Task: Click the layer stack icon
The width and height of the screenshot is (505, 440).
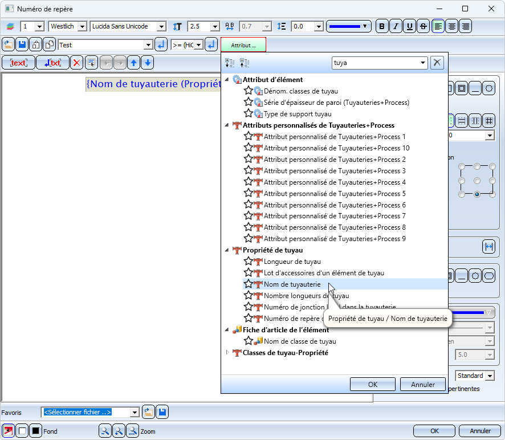Action: click(10, 26)
